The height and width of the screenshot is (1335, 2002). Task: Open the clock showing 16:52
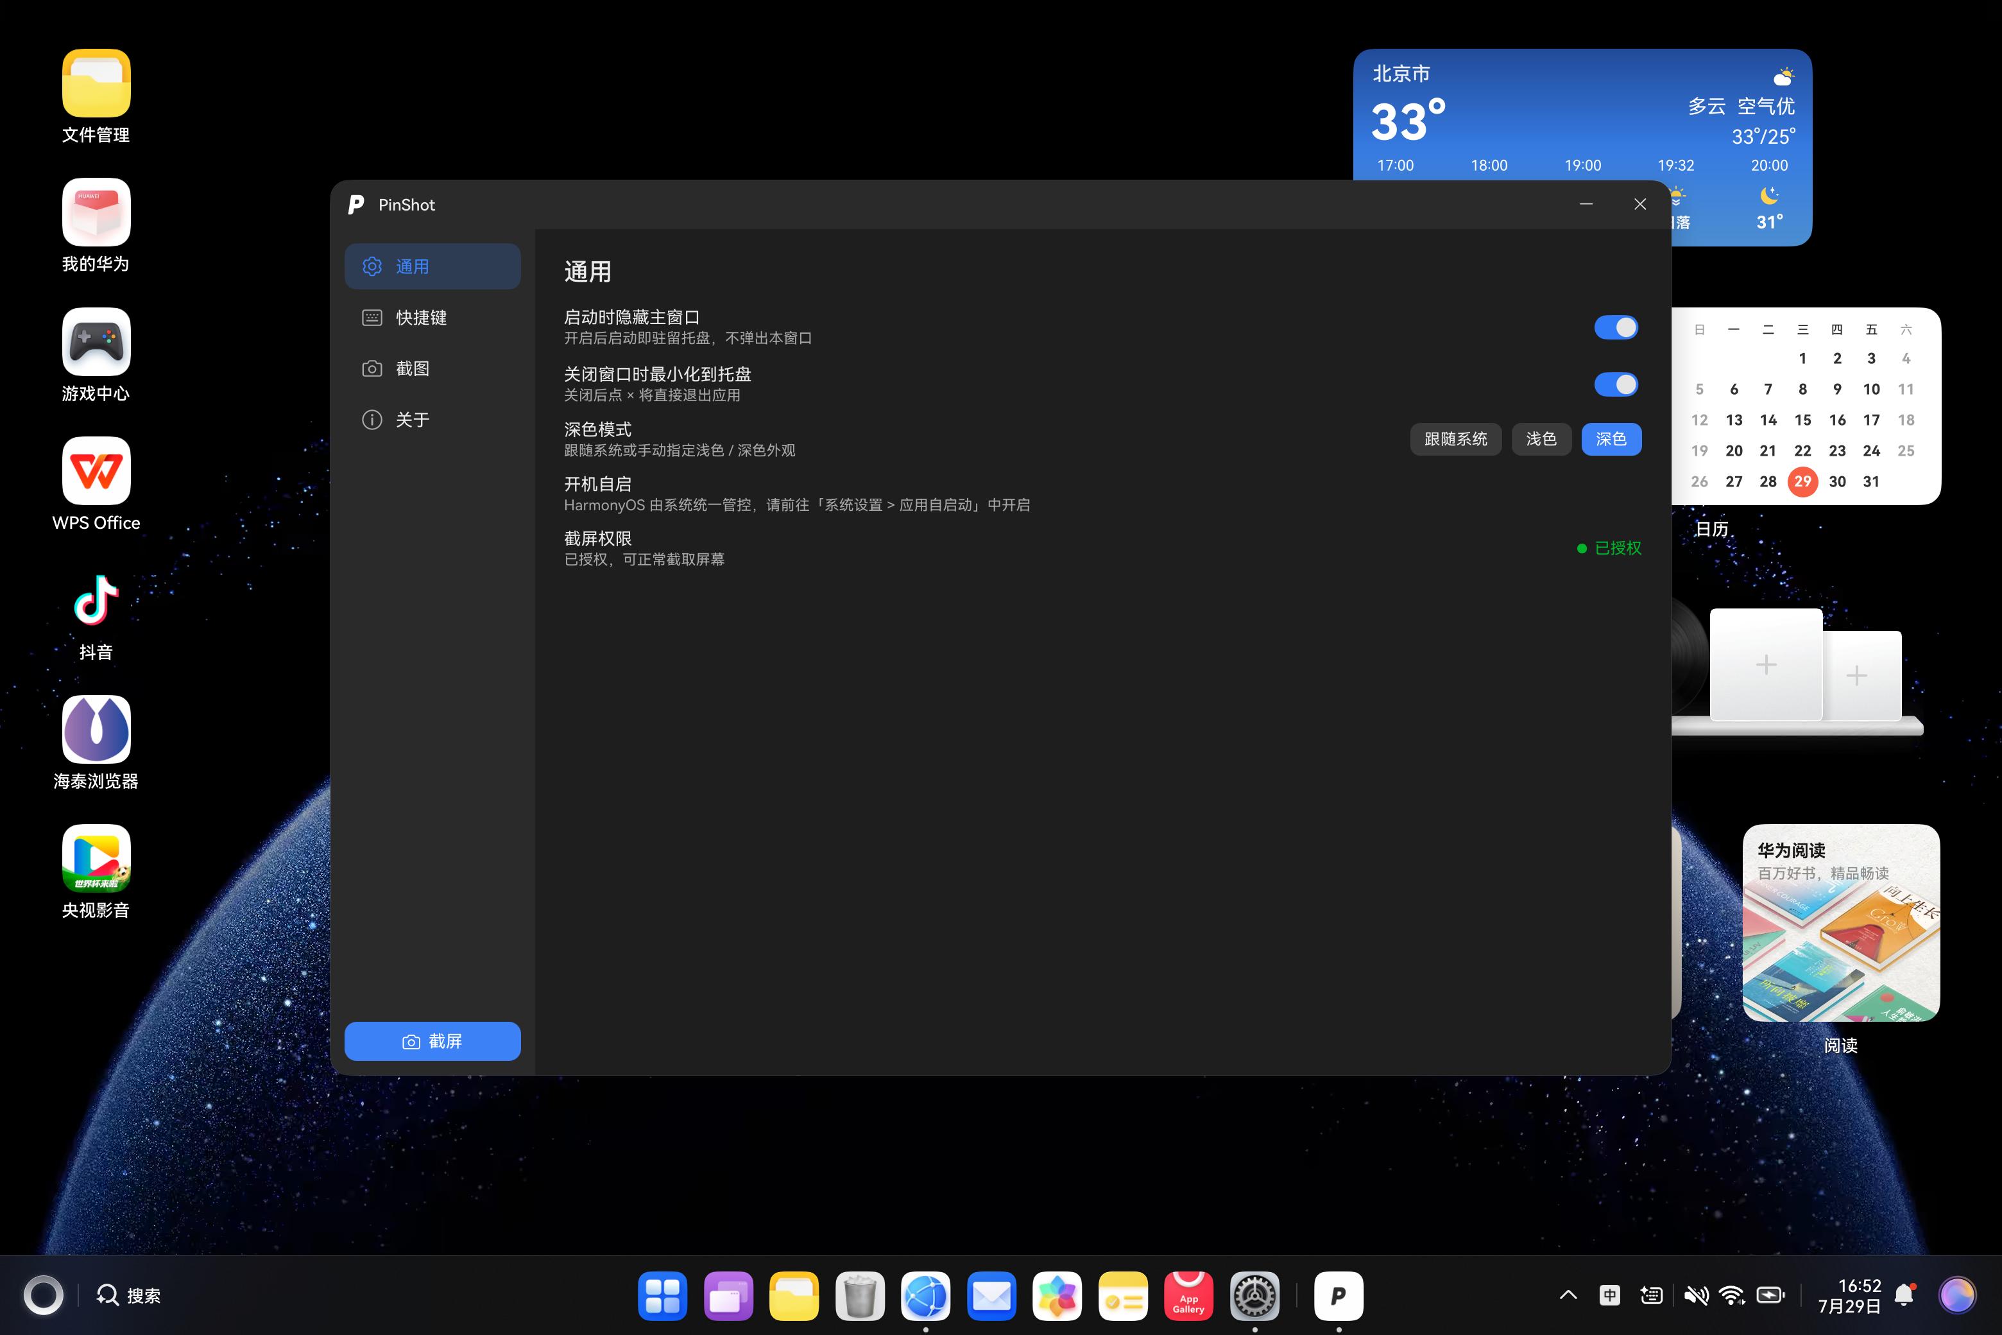1850,1296
